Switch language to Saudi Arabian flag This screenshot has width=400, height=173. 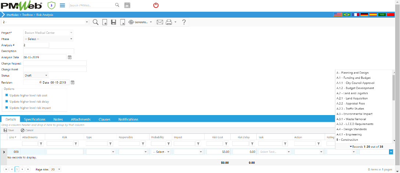pyautogui.click(x=382, y=15)
